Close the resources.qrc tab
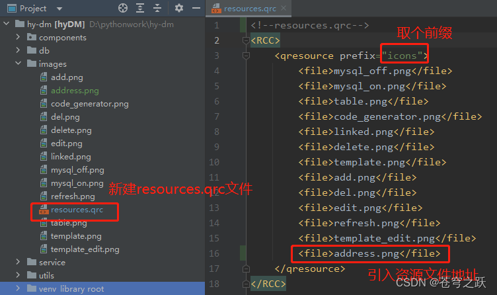This screenshot has width=497, height=295. point(284,8)
